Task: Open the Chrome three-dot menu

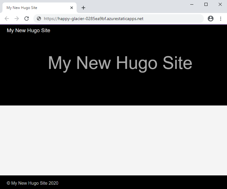Action: click(x=221, y=19)
